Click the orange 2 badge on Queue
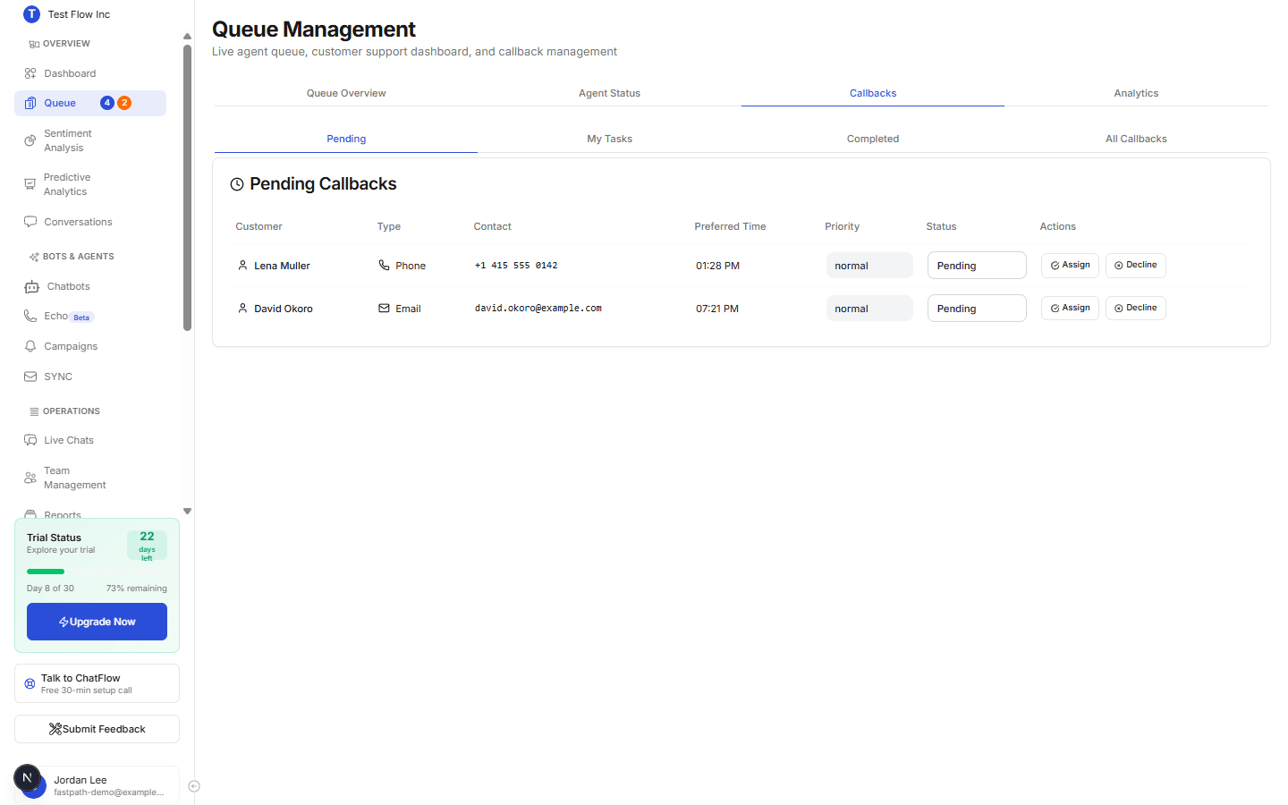This screenshot has height=805, width=1288. [x=124, y=103]
